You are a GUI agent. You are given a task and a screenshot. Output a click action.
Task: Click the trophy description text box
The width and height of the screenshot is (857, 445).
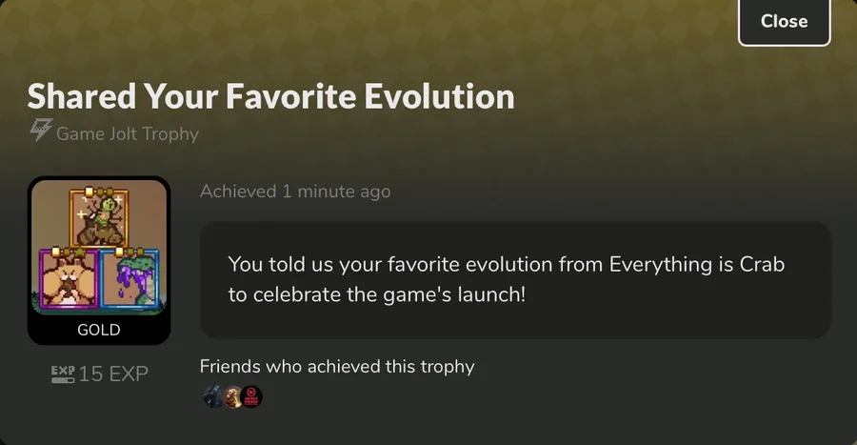click(515, 280)
